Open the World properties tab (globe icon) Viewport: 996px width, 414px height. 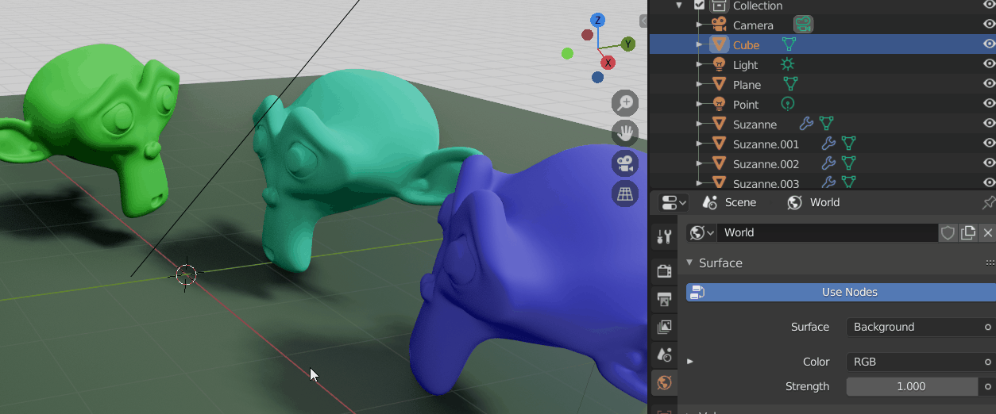pyautogui.click(x=664, y=383)
